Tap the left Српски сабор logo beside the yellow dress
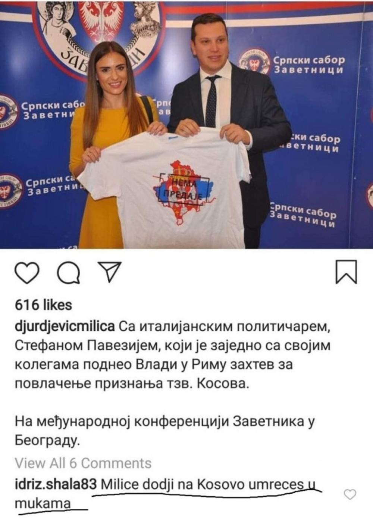Screen dimensions: 373x518 [41, 109]
